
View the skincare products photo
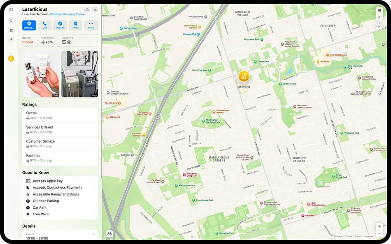(x=41, y=74)
